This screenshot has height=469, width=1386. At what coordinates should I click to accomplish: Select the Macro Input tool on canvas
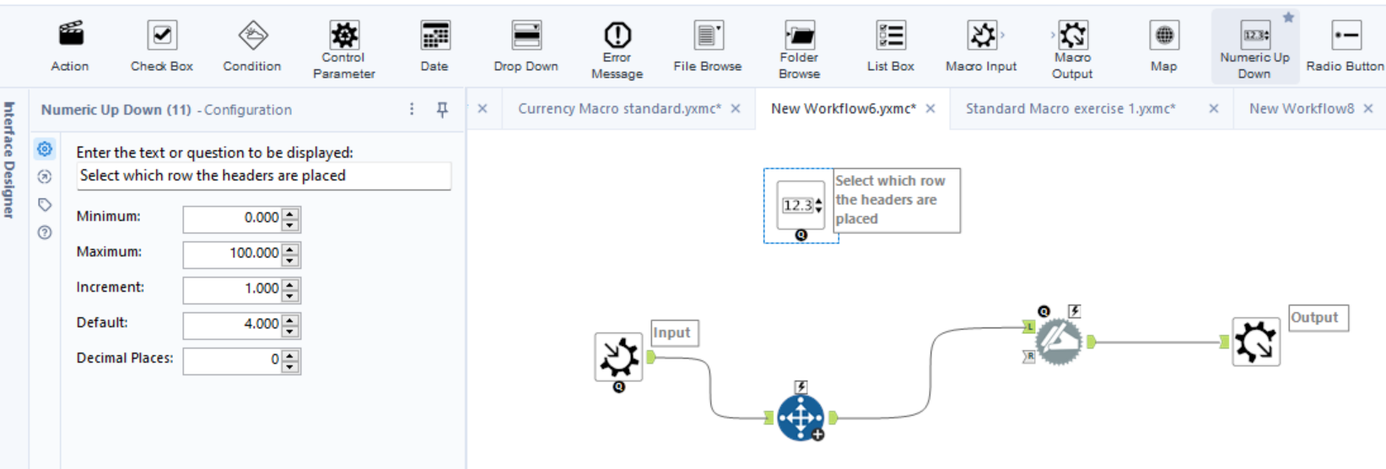point(618,357)
